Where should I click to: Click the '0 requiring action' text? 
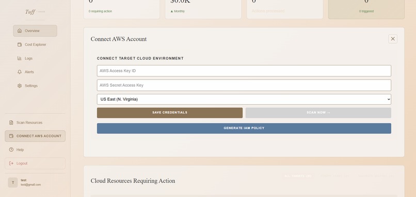pos(100,11)
